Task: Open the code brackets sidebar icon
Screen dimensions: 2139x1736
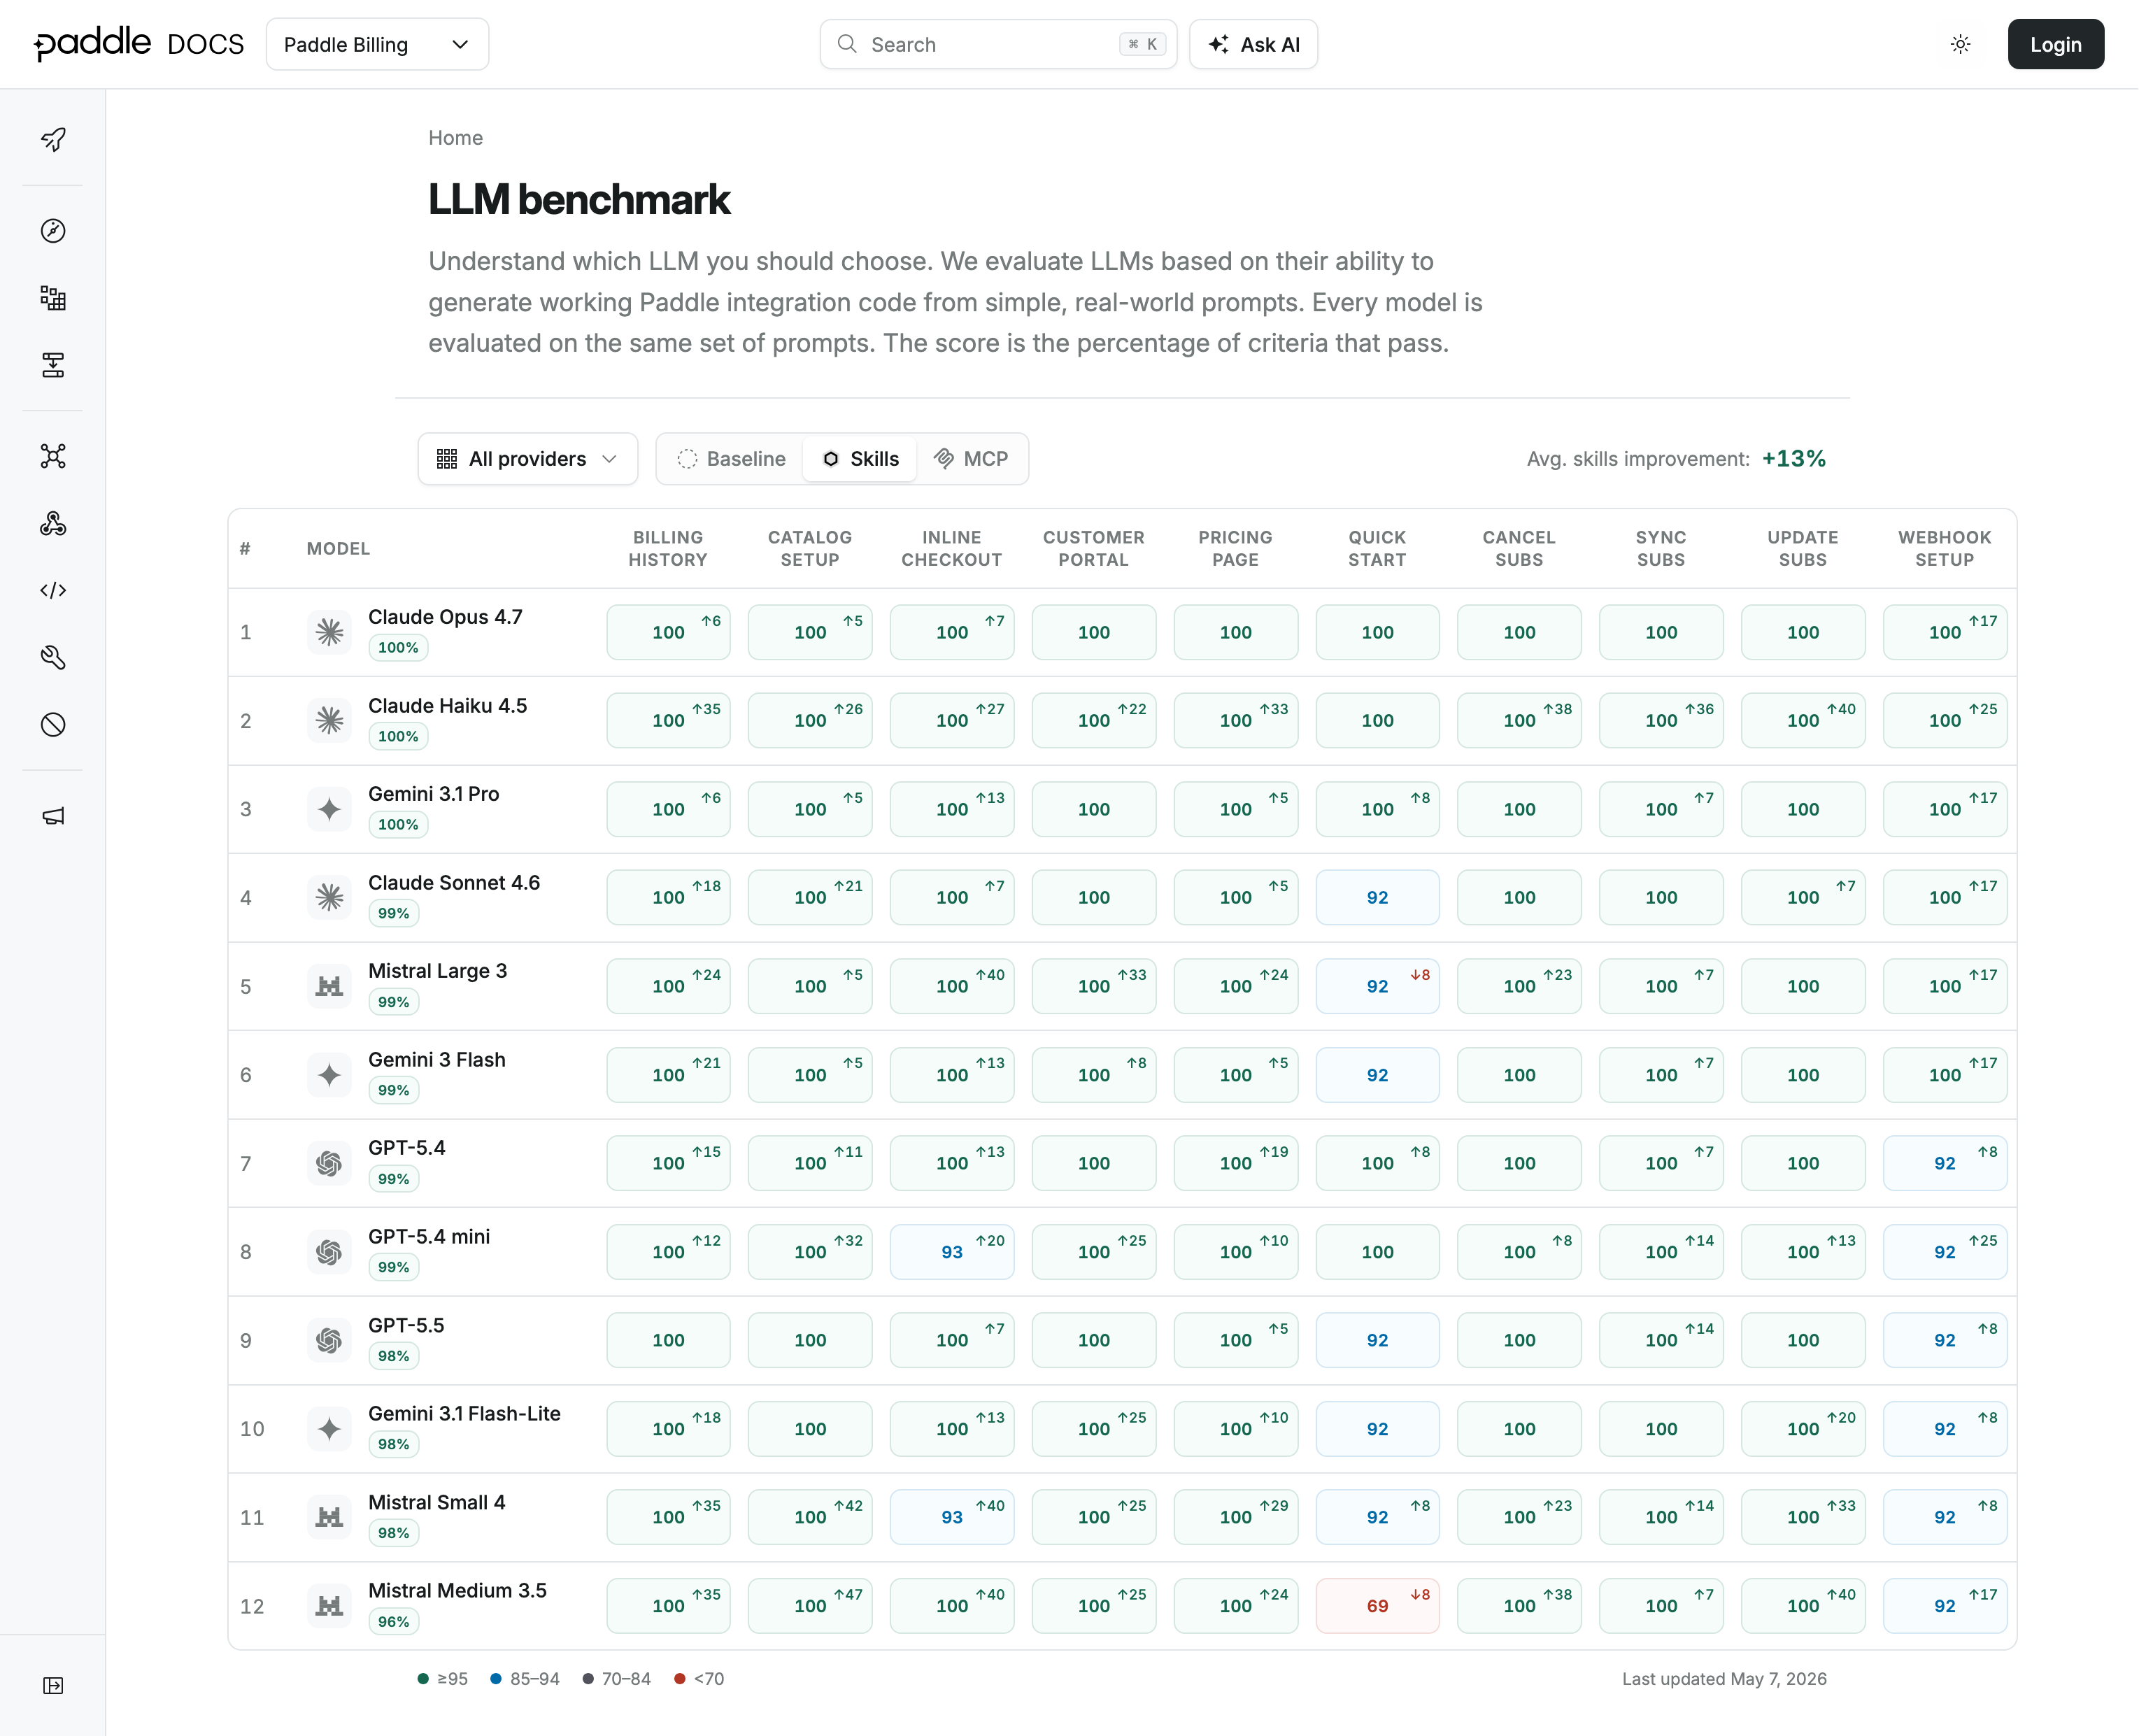Action: 53,590
